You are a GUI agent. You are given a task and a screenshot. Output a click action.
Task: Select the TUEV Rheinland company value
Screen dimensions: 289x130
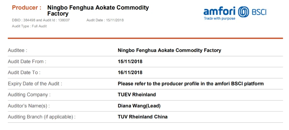click(137, 95)
